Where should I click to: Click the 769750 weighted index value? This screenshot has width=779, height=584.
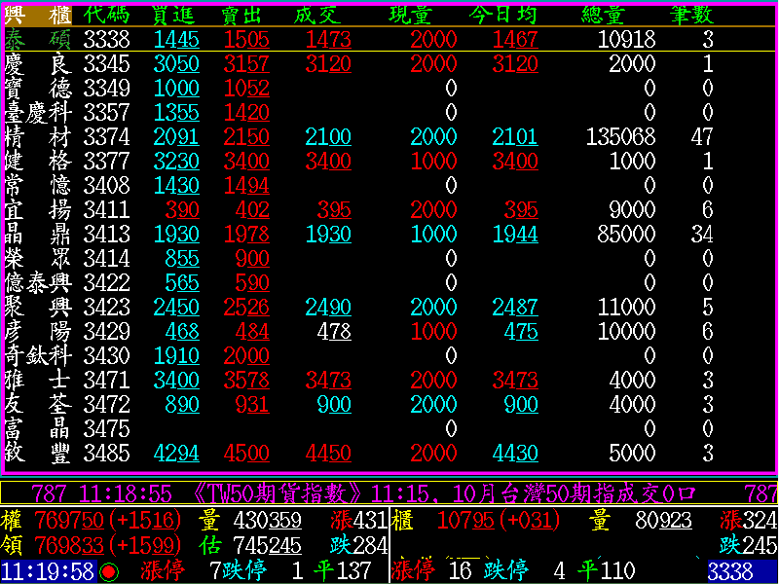pyautogui.click(x=70, y=521)
